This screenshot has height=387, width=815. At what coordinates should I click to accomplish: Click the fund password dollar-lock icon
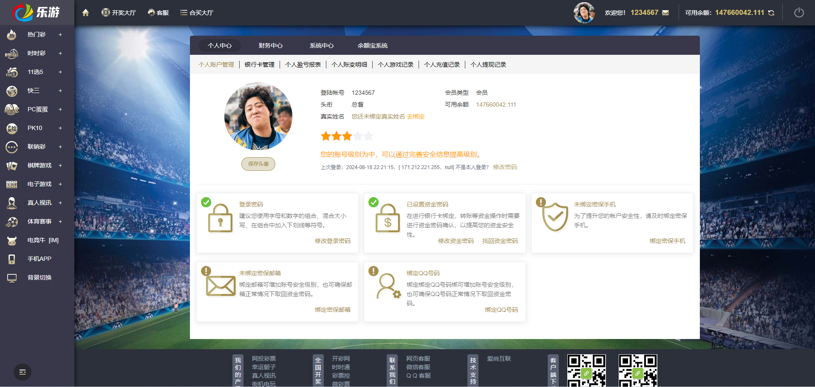point(388,218)
